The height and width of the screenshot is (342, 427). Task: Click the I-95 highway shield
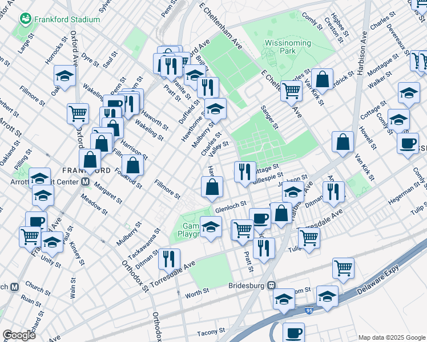click(309, 311)
